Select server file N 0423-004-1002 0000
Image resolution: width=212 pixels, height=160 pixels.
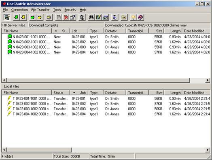pos(31,52)
